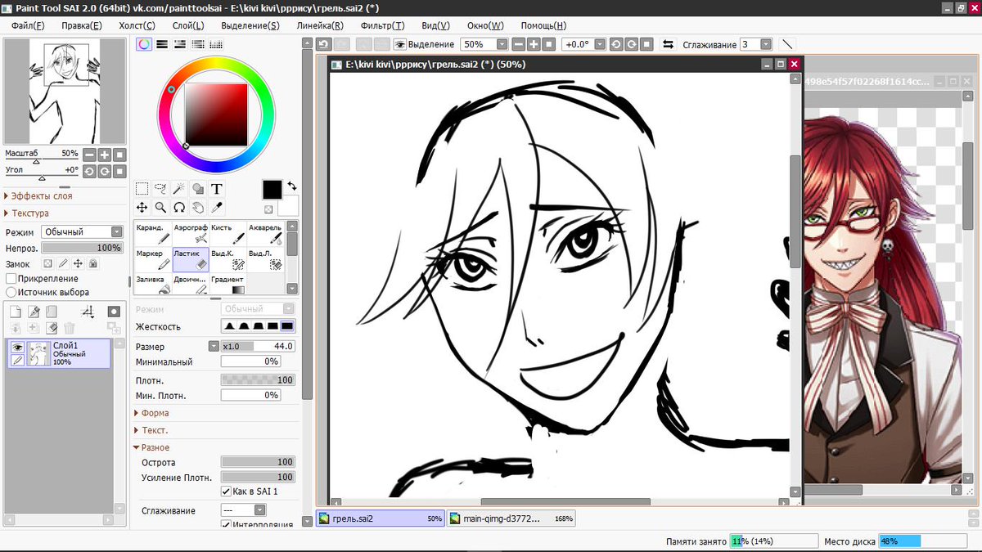This screenshot has width=982, height=552.
Task: Zoom in with navigator plus button
Action: 105,155
